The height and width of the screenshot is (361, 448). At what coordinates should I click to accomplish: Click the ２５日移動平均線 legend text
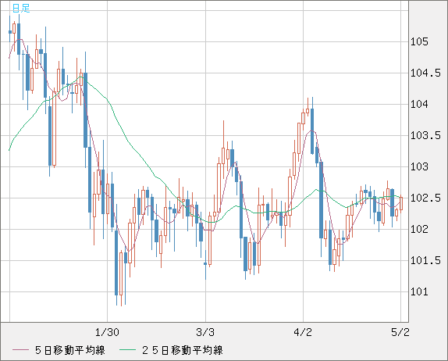(x=183, y=350)
